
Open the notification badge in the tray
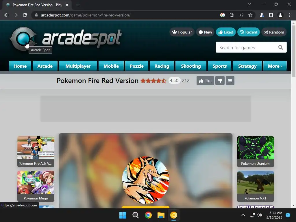coord(288,215)
